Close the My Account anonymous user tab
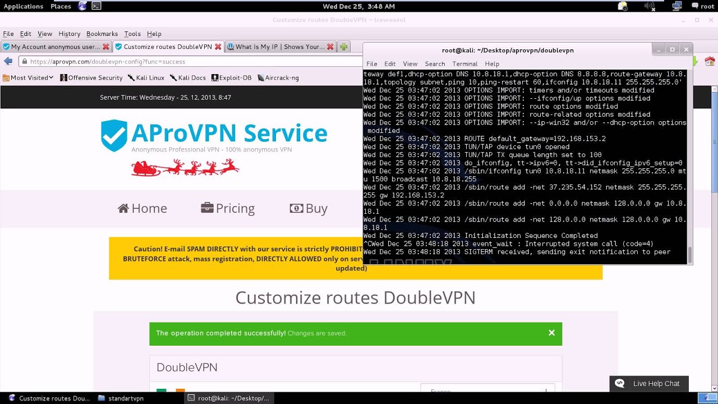The width and height of the screenshot is (718, 404). [x=106, y=47]
